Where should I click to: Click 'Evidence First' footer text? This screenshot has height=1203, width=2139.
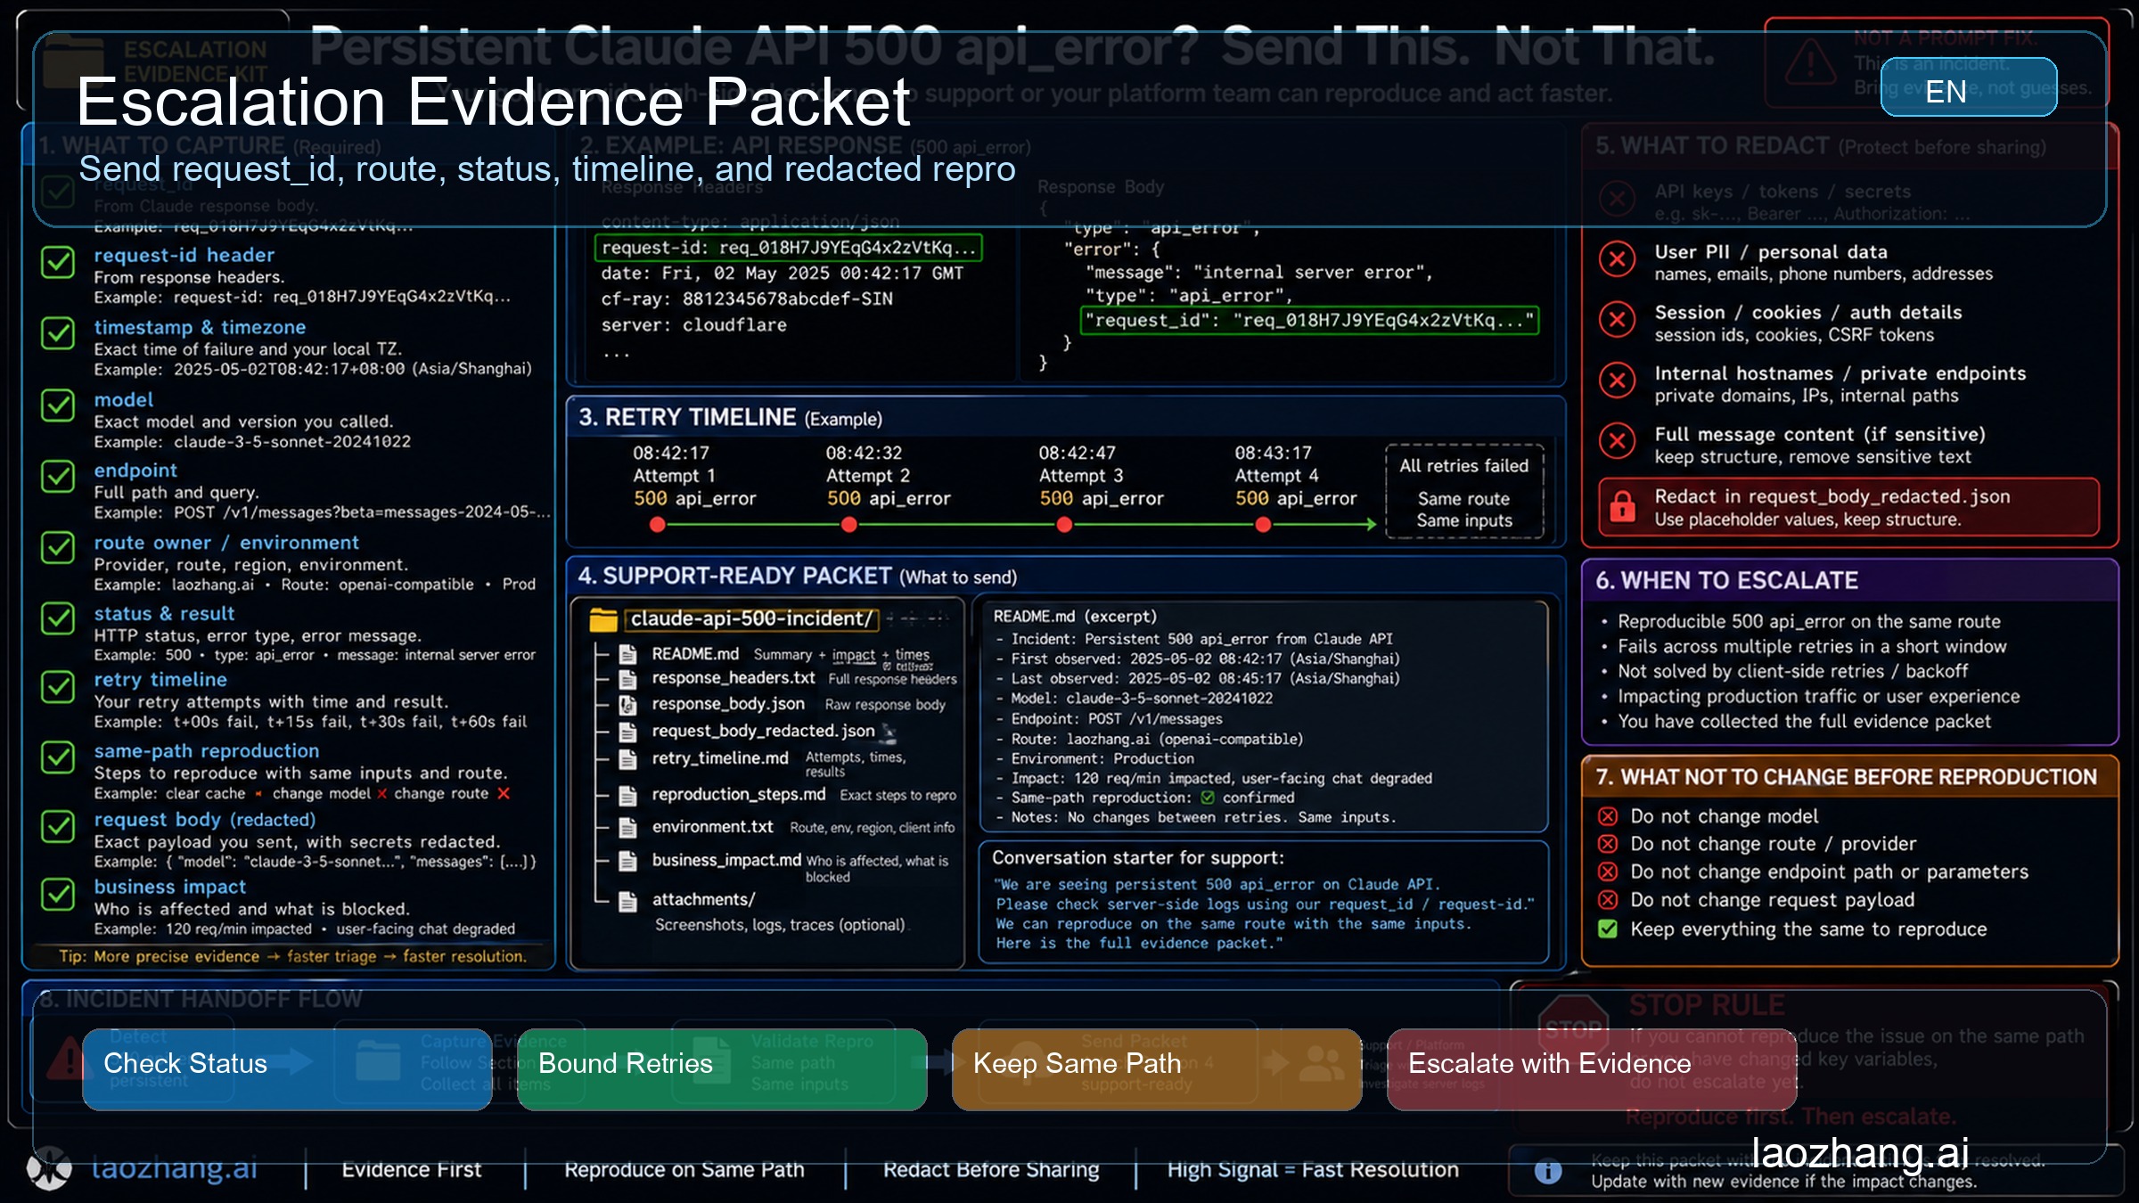click(412, 1170)
